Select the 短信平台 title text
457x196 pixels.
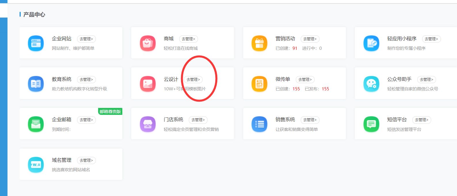click(397, 119)
